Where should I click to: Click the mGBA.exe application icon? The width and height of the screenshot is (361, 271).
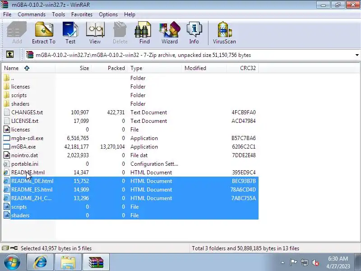(7, 146)
